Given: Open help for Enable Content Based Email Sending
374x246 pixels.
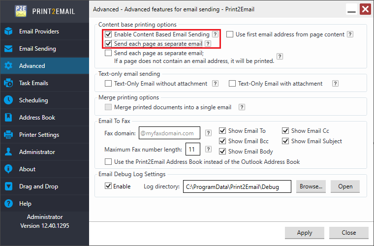Looking at the screenshot, I should coord(215,34).
